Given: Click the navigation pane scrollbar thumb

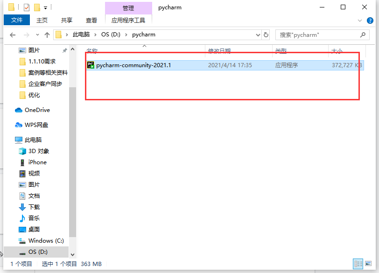Looking at the screenshot, I should 72,162.
